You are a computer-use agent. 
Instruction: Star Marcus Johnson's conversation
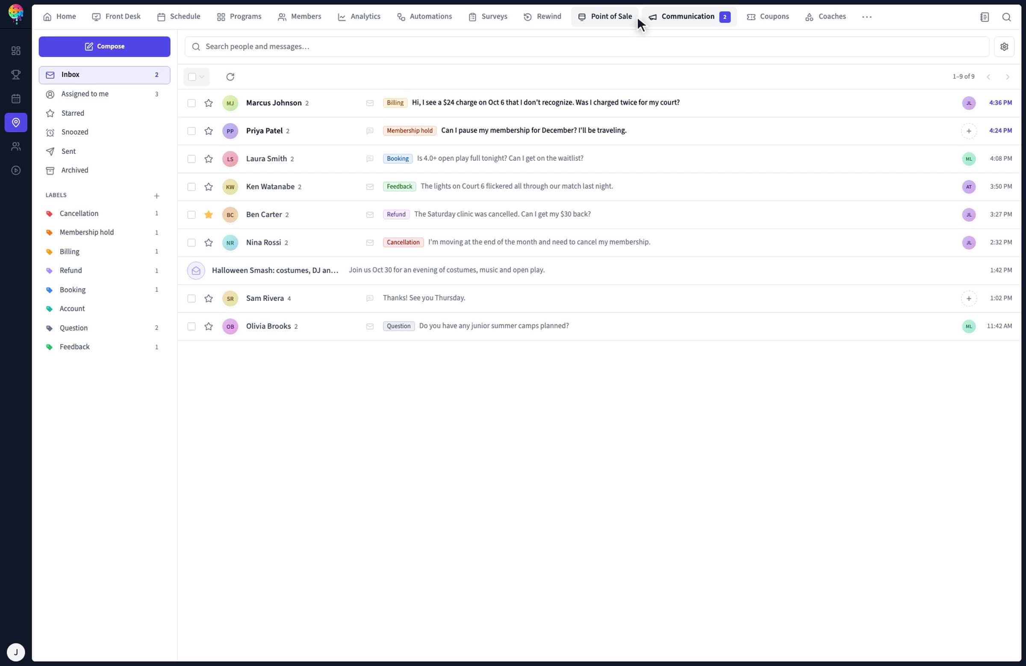click(209, 103)
